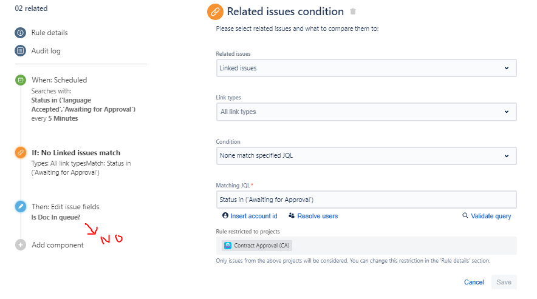
Task: Click Insert account id link
Action: (253, 216)
